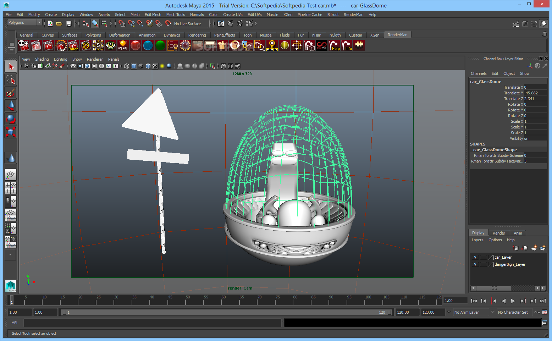Click the Save Scene floppy icon

click(x=69, y=23)
